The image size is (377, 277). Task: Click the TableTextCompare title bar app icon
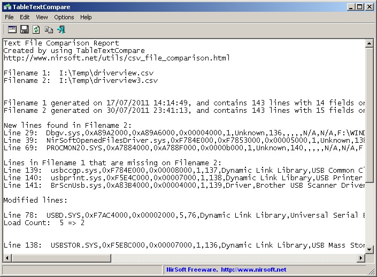pyautogui.click(x=6, y=7)
